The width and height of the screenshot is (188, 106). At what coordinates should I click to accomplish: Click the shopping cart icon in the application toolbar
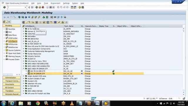(61, 17)
